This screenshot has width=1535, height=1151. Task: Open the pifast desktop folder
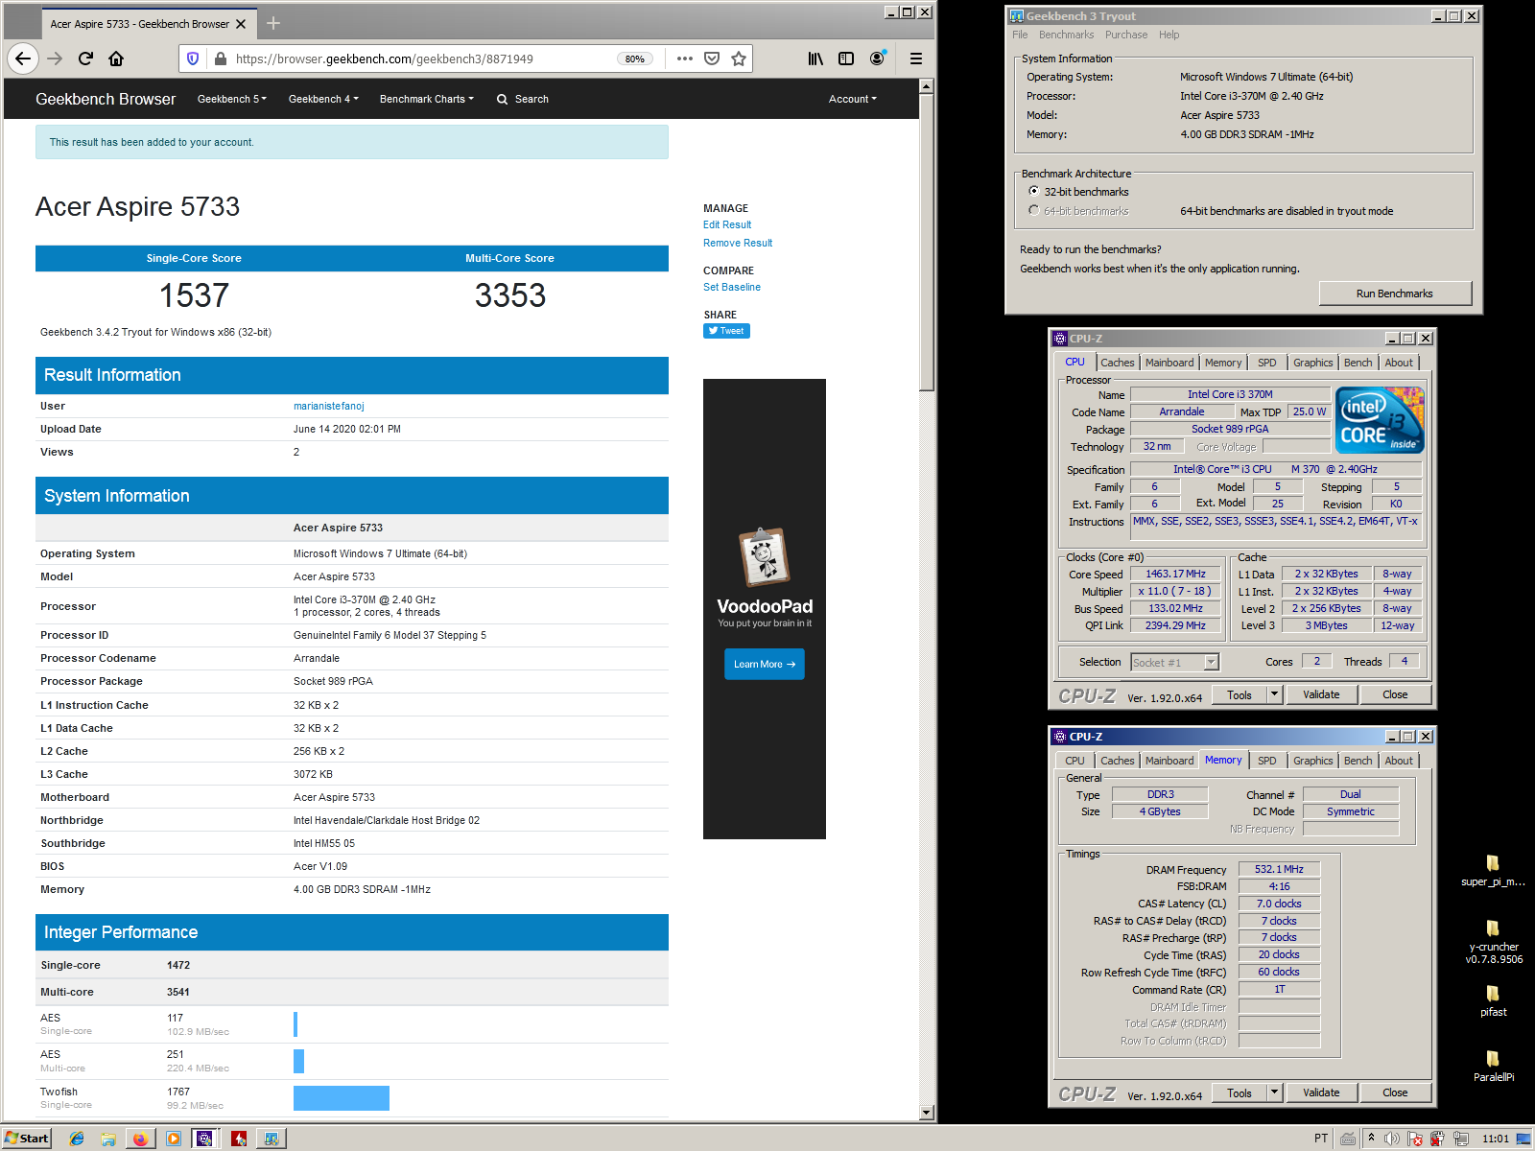[1493, 1000]
